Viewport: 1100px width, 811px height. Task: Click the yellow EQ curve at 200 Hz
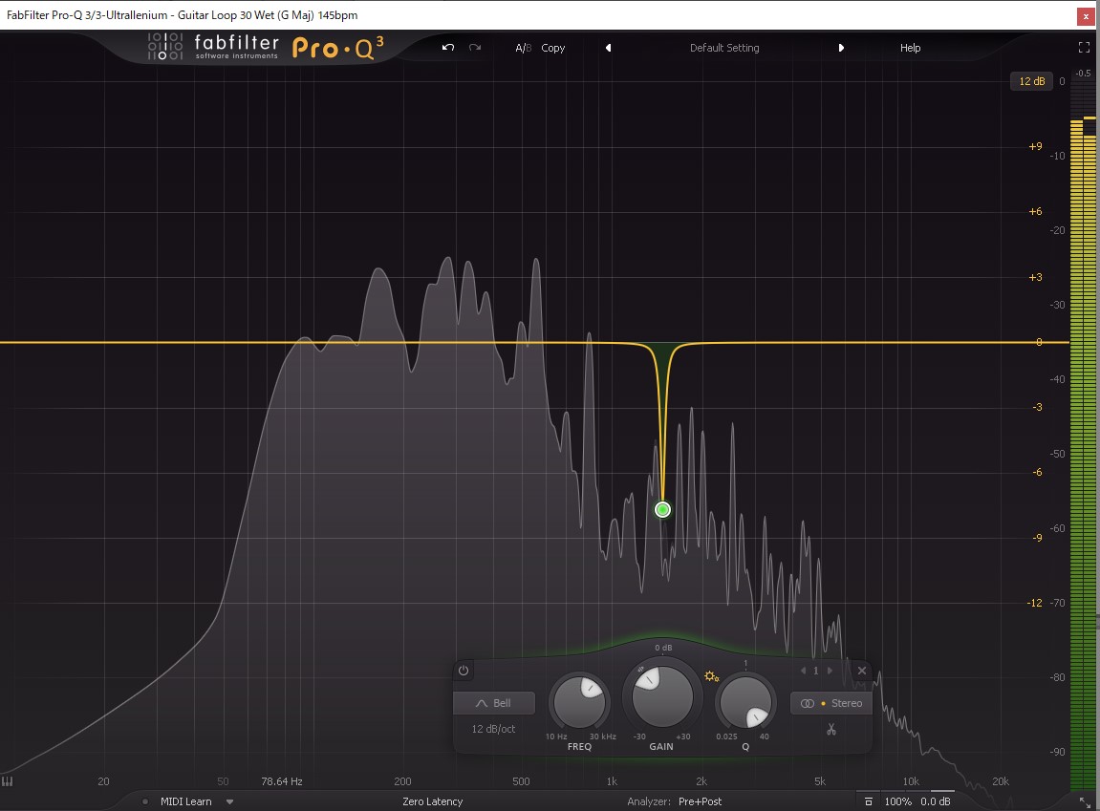click(x=402, y=342)
